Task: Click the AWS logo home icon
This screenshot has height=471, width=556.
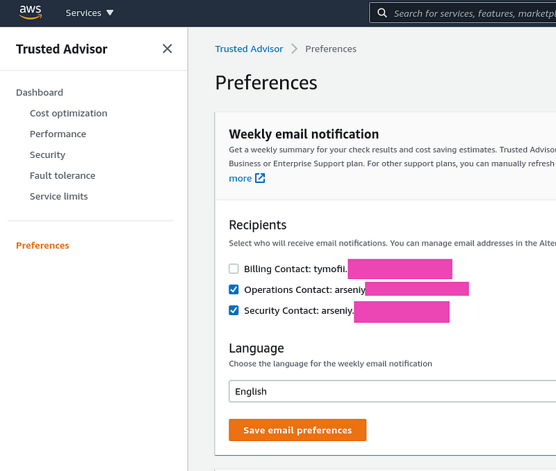Action: 31,13
